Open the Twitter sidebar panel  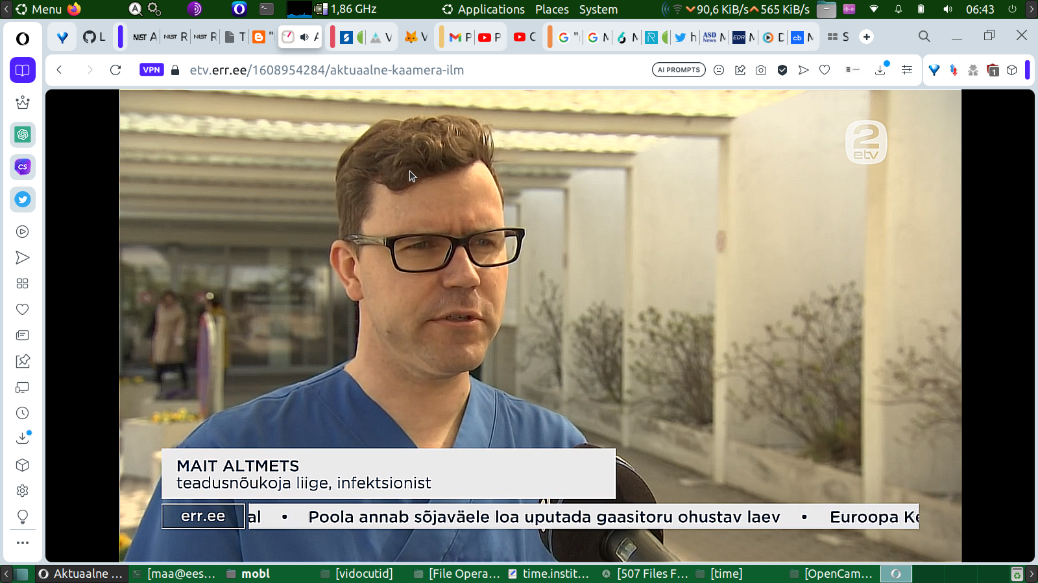[23, 200]
